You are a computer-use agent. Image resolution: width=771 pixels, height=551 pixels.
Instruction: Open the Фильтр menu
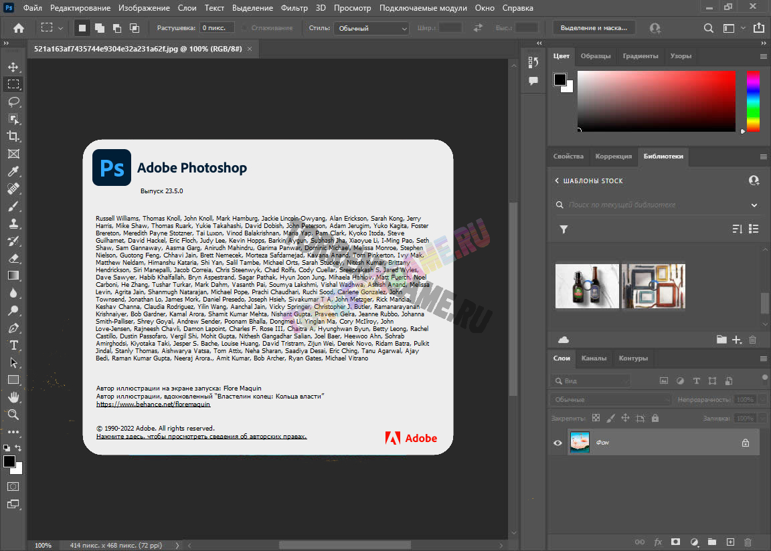[x=294, y=8]
